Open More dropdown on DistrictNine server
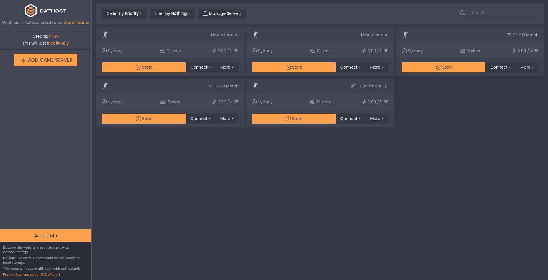The image size is (548, 280). (x=377, y=119)
